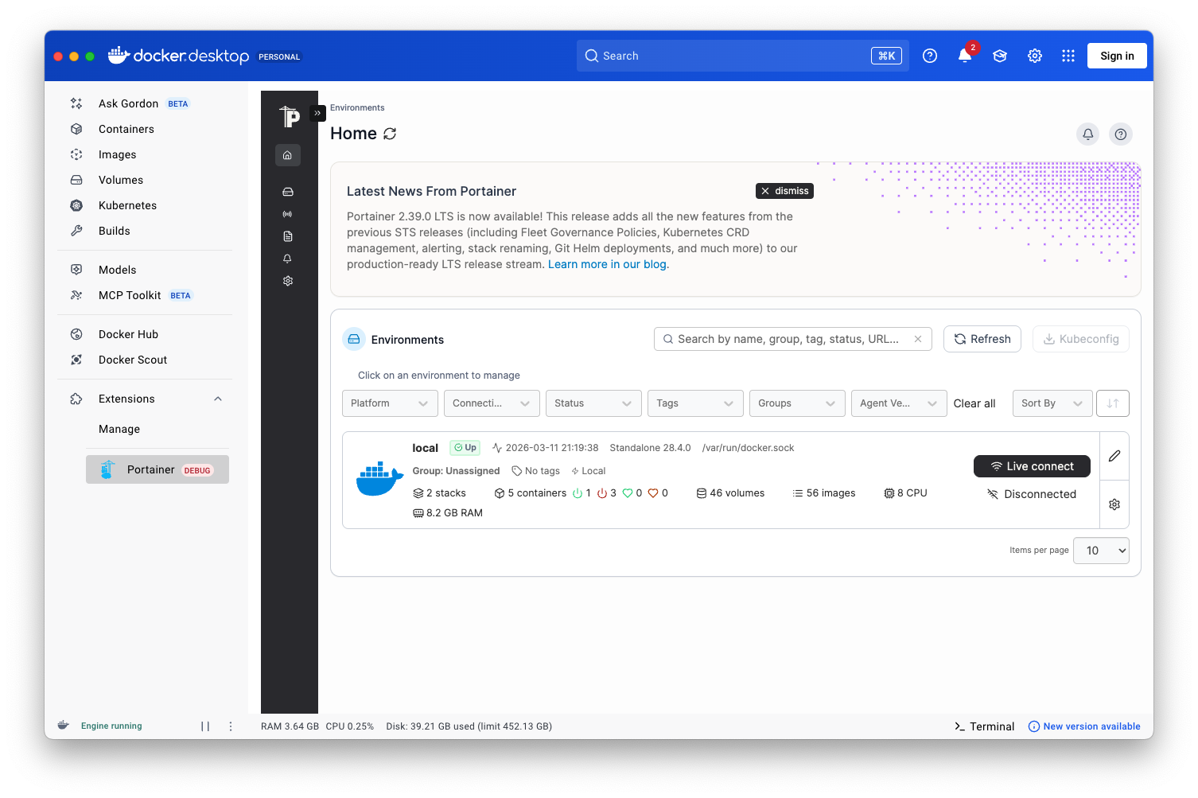Viewport: 1198px width, 798px height.
Task: Click the Sign in button
Action: (1117, 56)
